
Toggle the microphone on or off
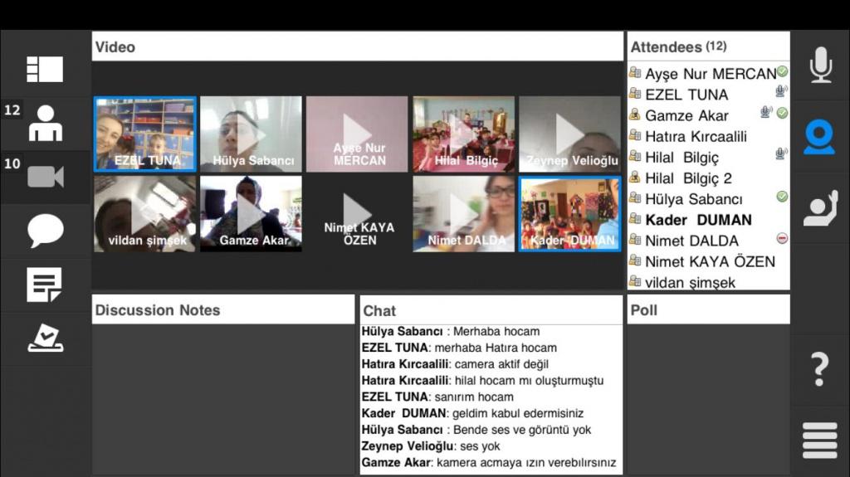[820, 65]
